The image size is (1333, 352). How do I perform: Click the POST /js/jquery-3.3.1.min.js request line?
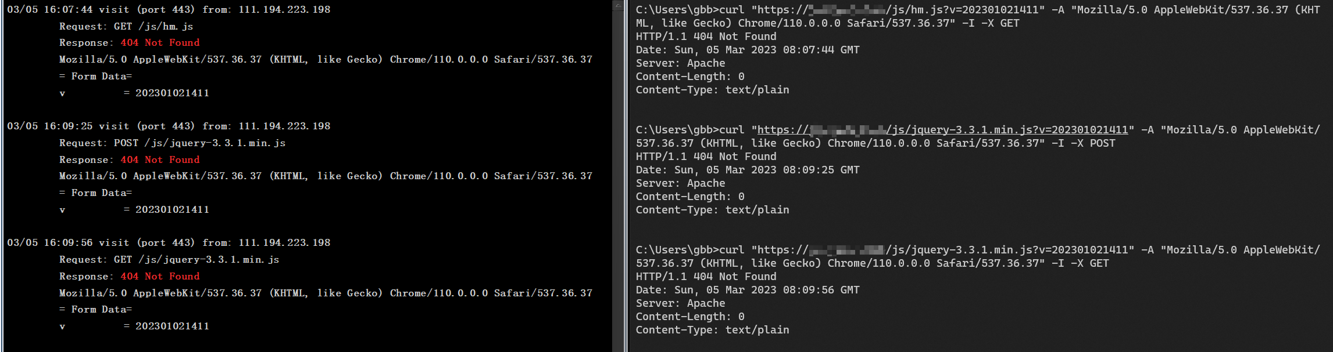pos(172,143)
